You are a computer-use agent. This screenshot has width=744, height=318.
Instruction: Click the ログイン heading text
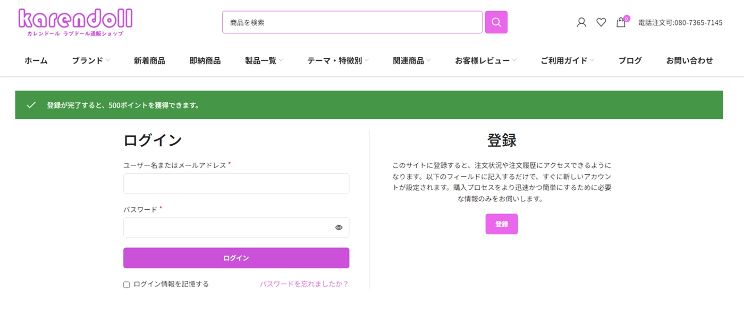[x=153, y=140]
